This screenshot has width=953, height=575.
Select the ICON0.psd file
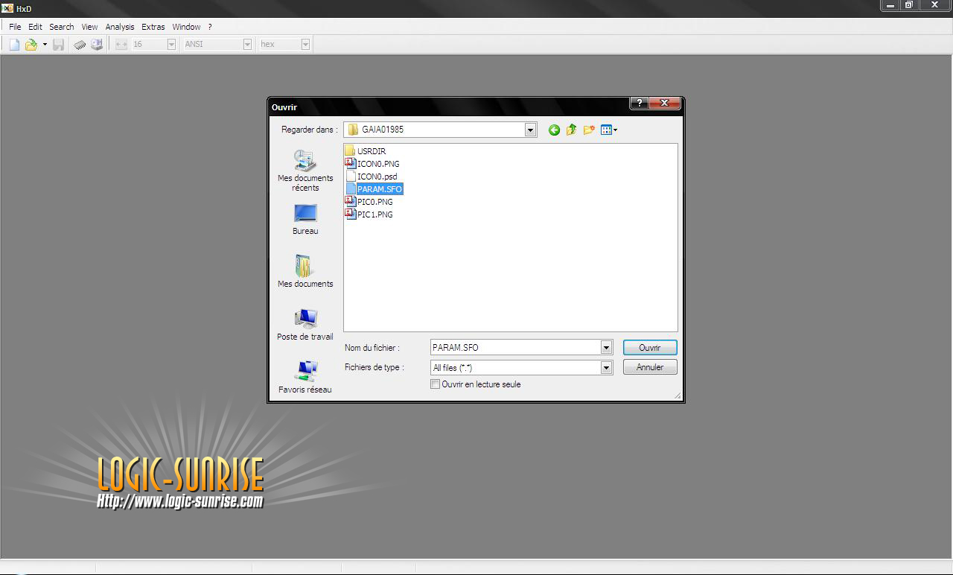point(377,177)
